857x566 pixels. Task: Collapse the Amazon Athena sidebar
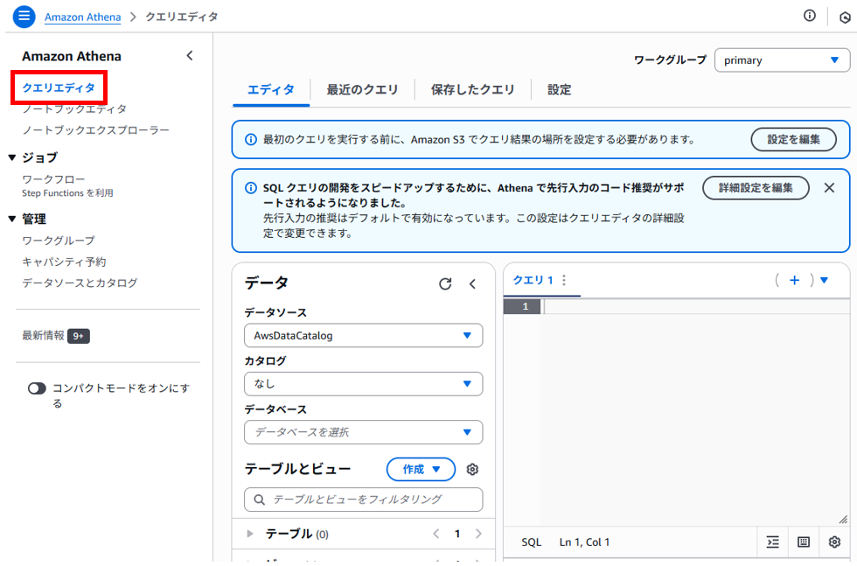click(x=190, y=56)
